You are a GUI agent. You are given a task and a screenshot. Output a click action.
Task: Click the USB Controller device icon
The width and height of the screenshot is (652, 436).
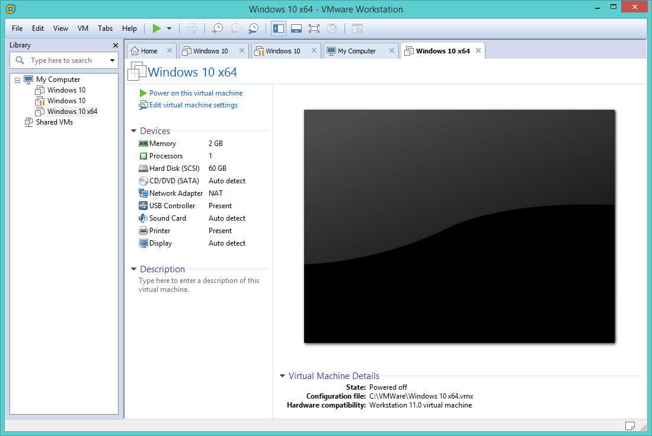pyautogui.click(x=143, y=206)
